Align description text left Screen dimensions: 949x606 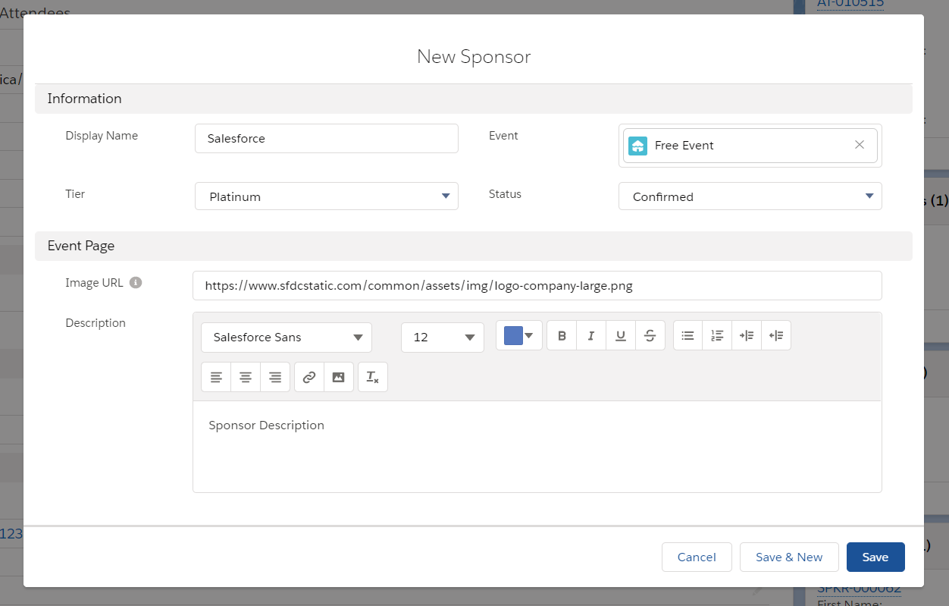tap(216, 377)
